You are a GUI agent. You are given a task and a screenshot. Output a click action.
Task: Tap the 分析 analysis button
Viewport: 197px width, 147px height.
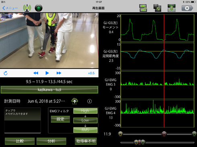tap(51, 141)
